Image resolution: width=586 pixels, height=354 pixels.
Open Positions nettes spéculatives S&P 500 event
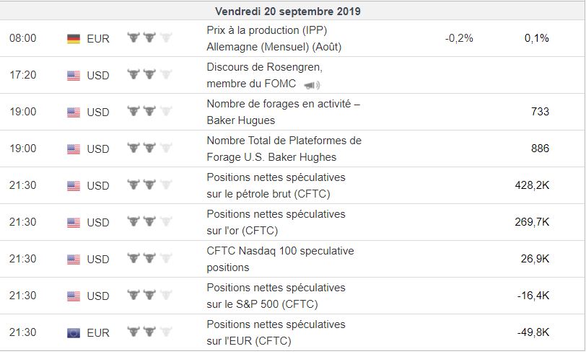coord(276,296)
